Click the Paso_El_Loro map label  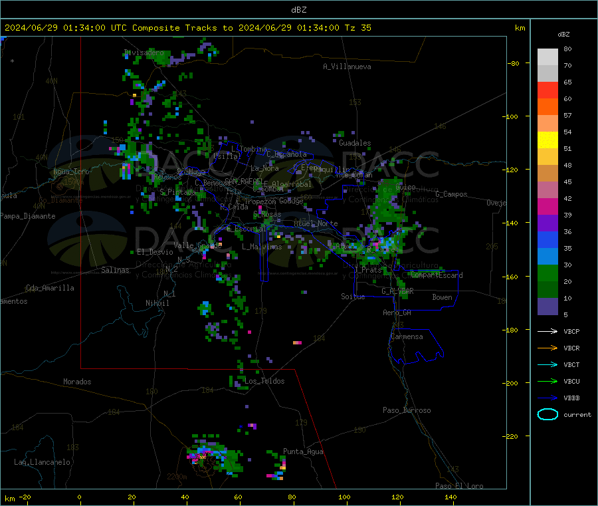tap(459, 486)
